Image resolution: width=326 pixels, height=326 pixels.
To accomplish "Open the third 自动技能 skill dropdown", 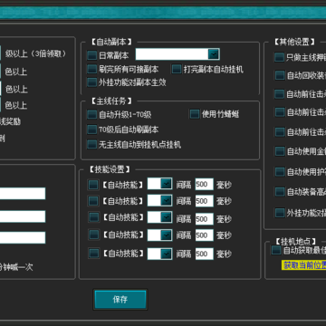I will [166, 217].
